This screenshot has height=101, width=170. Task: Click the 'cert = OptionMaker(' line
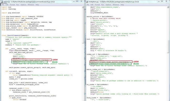pyautogui.click(x=96, y=39)
